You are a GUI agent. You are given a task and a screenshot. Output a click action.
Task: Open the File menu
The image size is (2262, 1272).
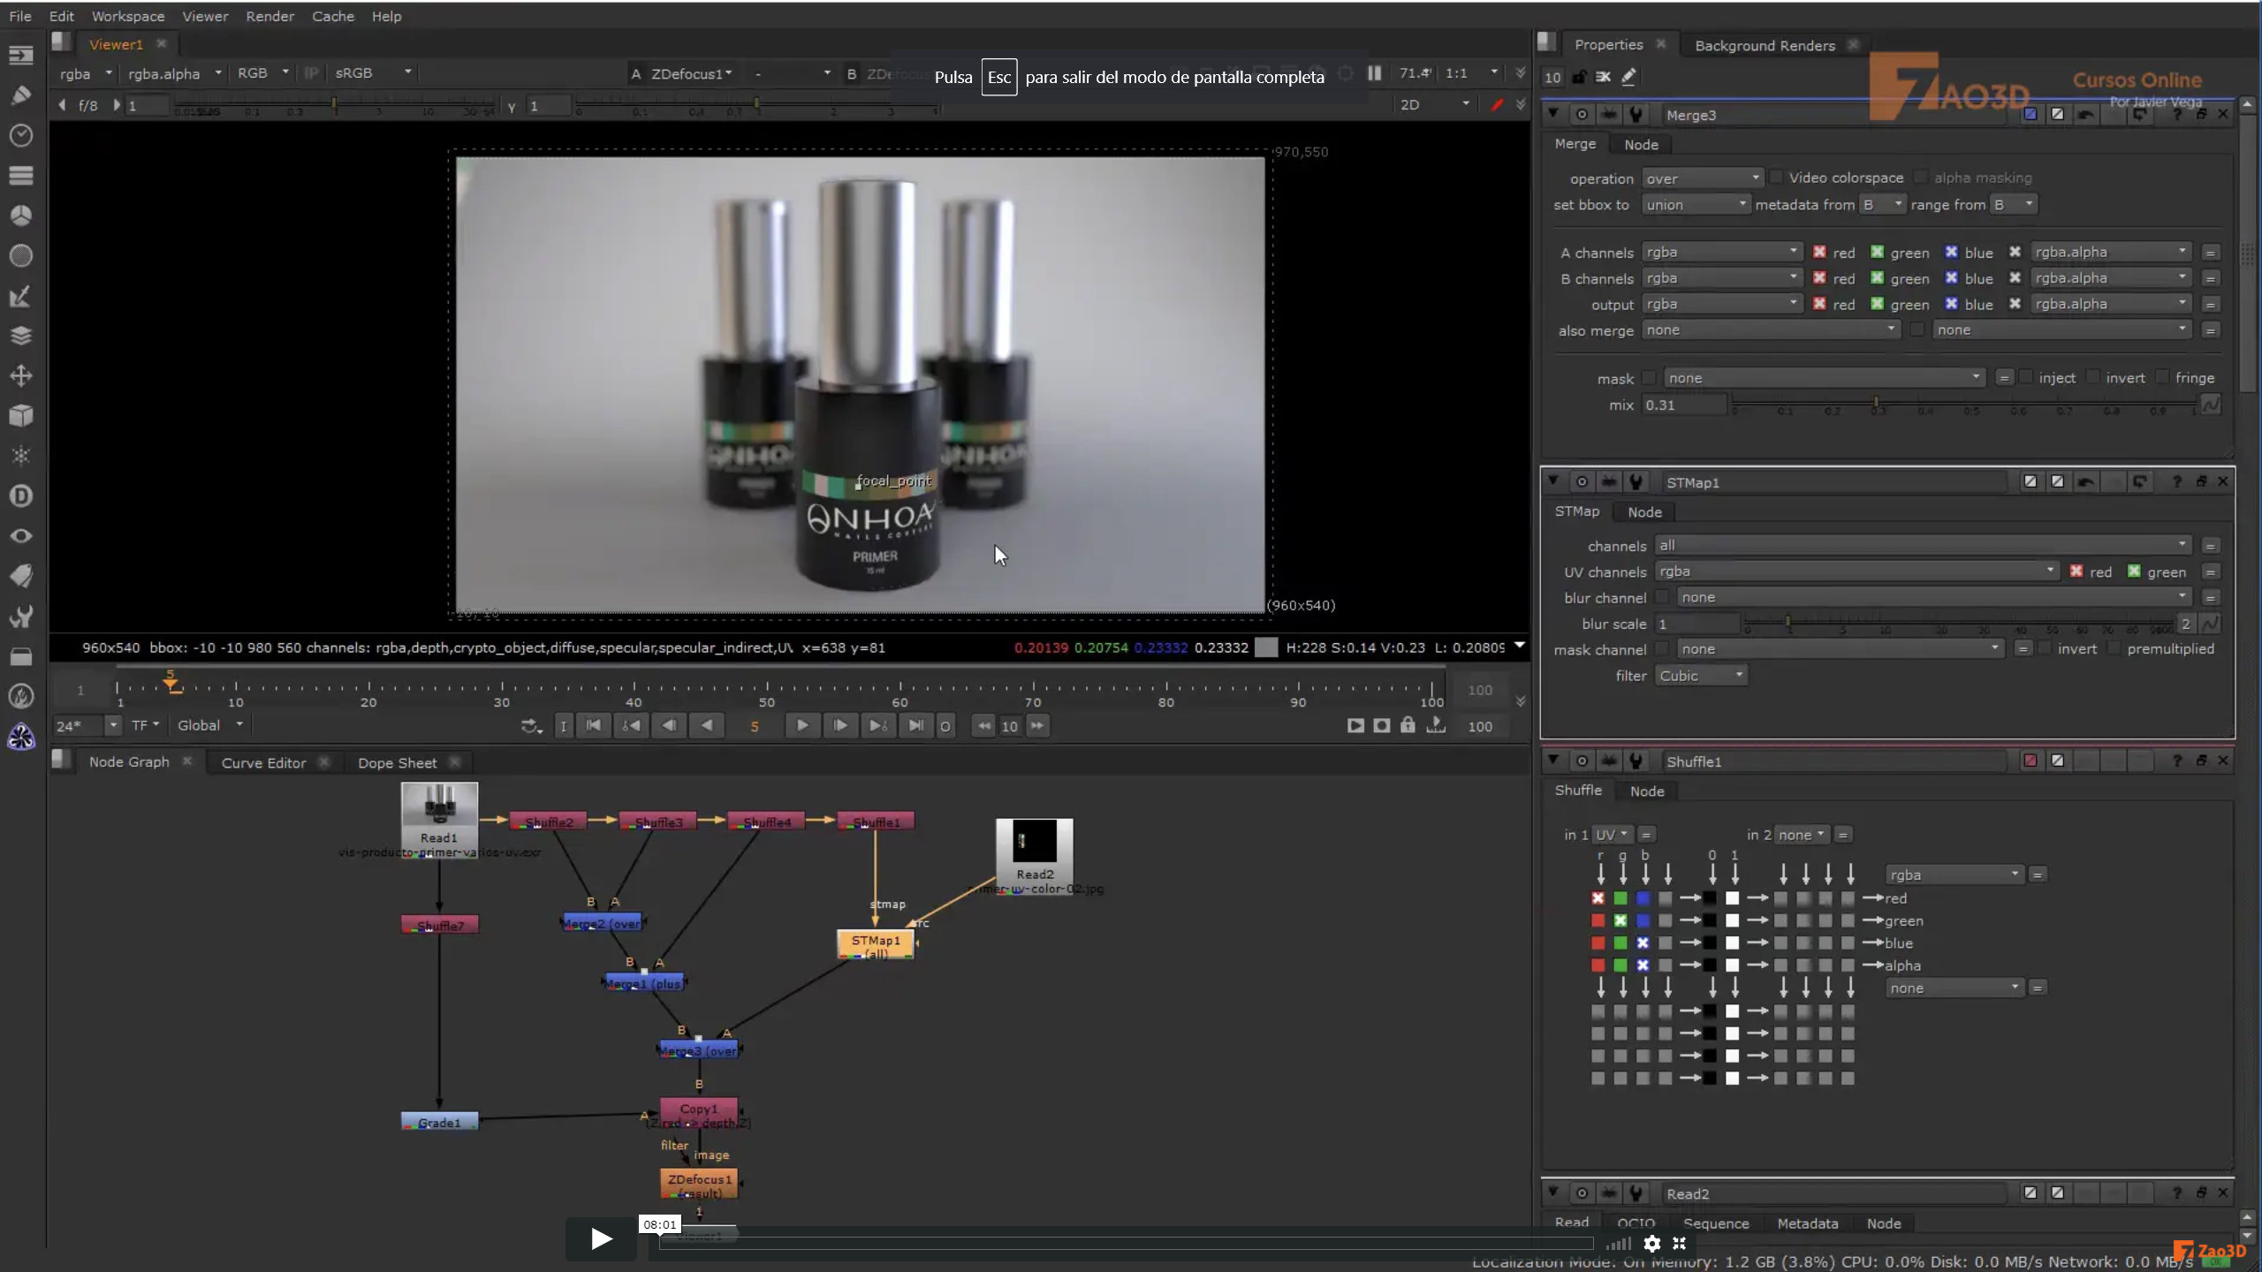coord(20,16)
